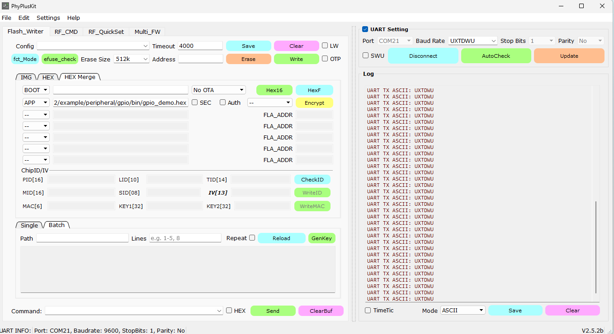
Task: Switch to the Single tab
Action: pyautogui.click(x=29, y=225)
